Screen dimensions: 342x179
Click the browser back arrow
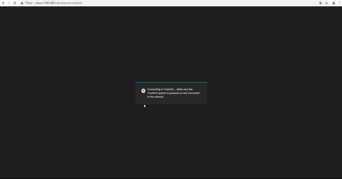click(x=3, y=3)
